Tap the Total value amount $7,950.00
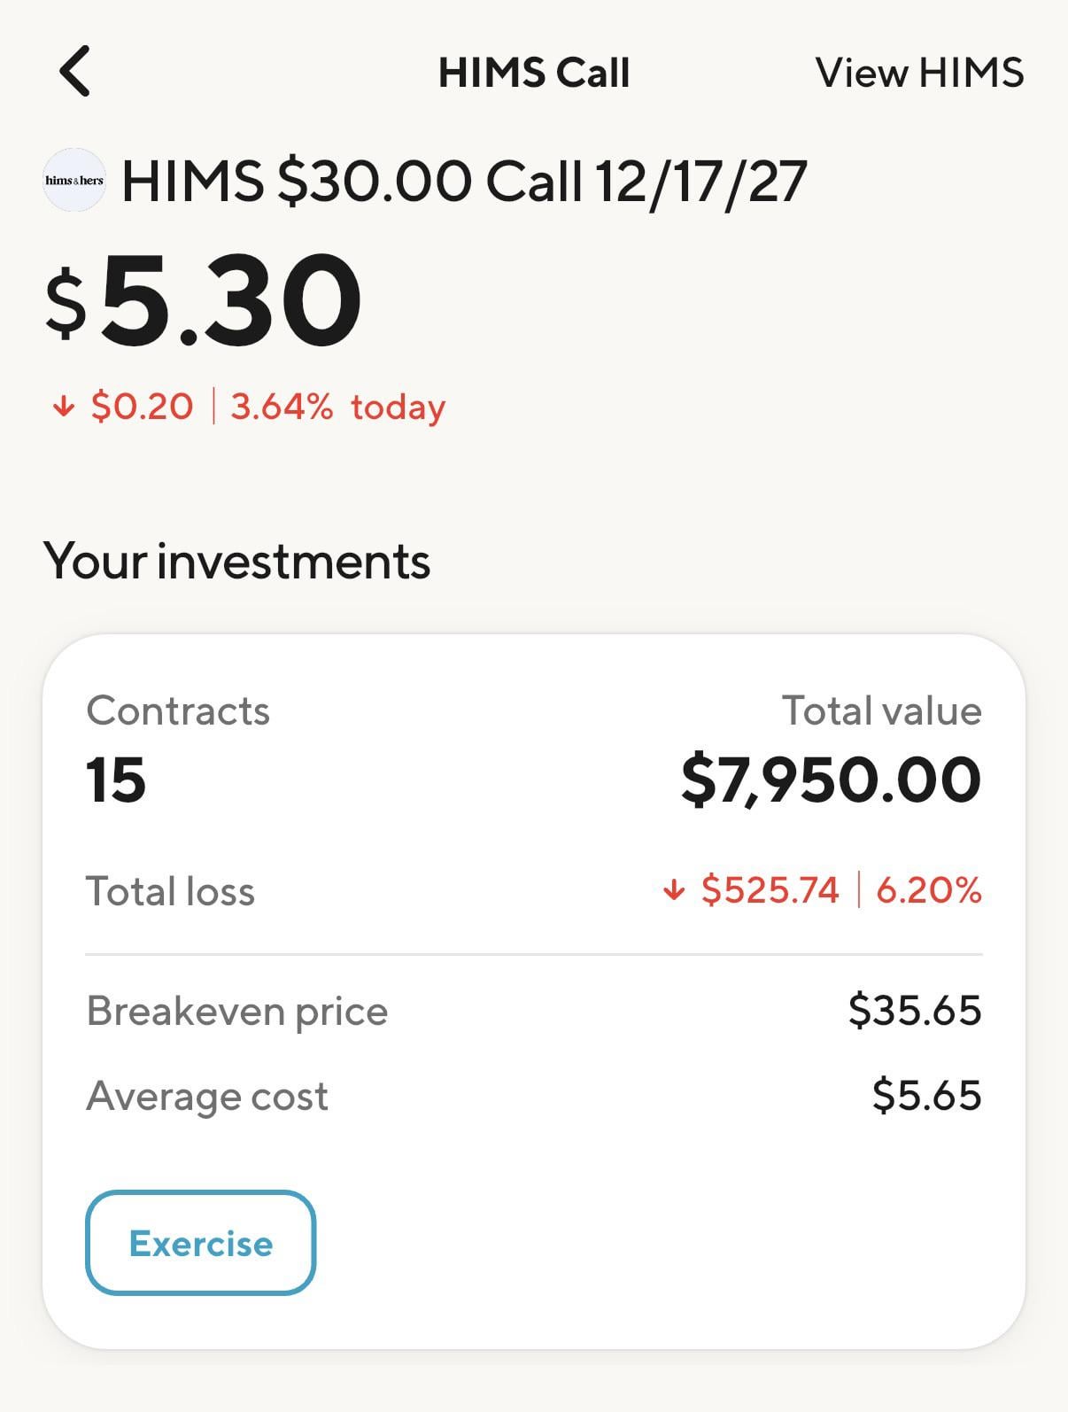This screenshot has height=1412, width=1068. [x=831, y=780]
